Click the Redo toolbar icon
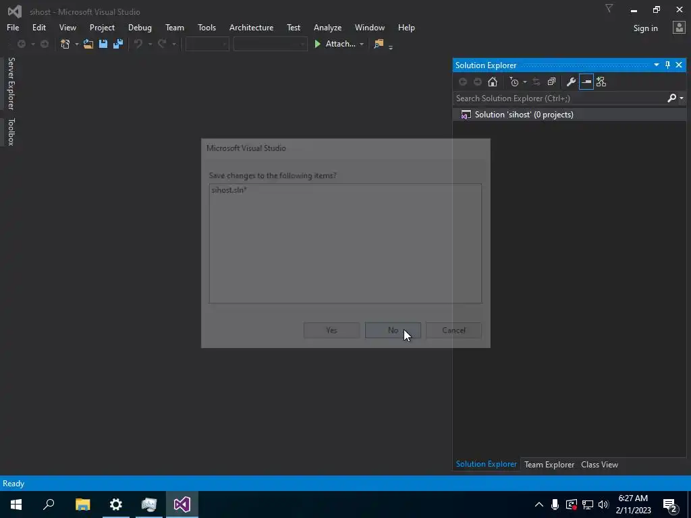 (162, 44)
